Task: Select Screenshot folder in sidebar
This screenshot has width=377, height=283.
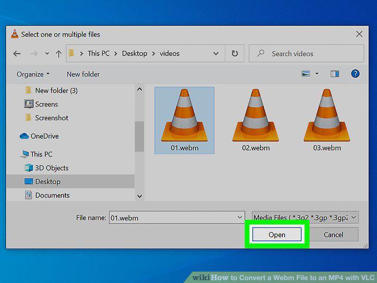Action: (52, 118)
